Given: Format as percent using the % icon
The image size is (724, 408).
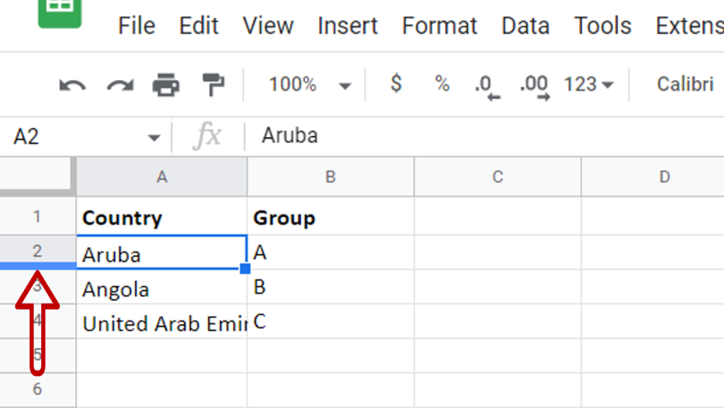Looking at the screenshot, I should (441, 84).
